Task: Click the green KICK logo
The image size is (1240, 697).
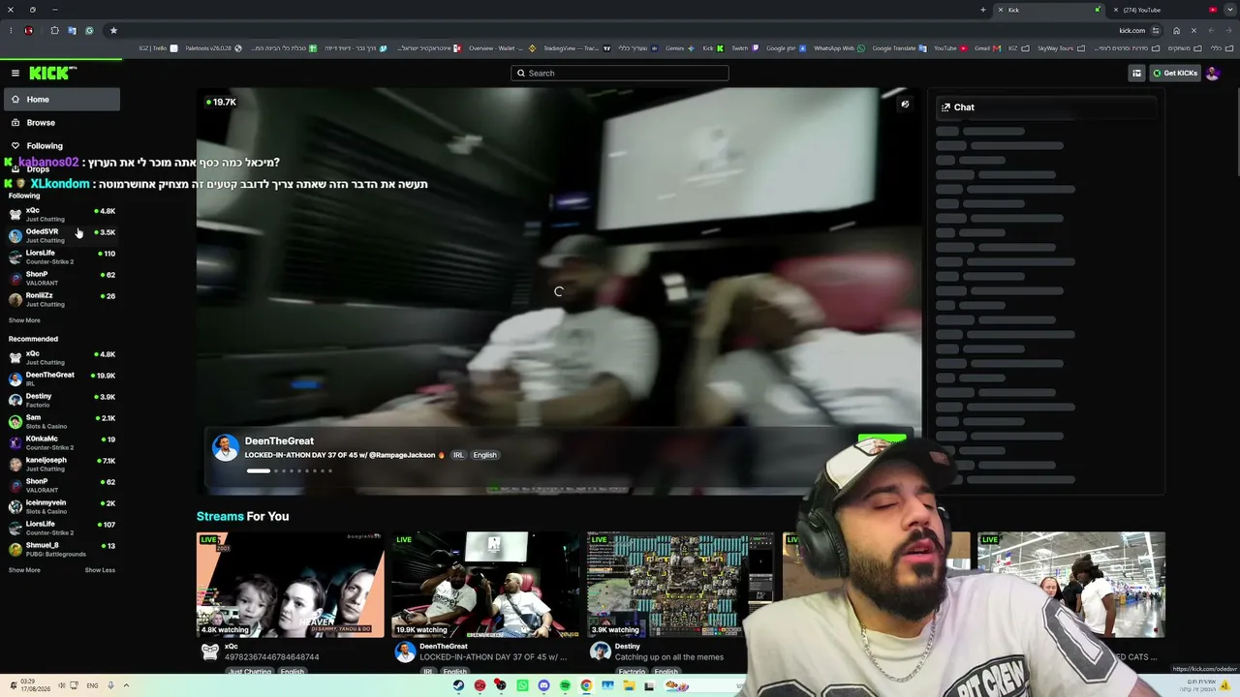Action: [x=51, y=73]
